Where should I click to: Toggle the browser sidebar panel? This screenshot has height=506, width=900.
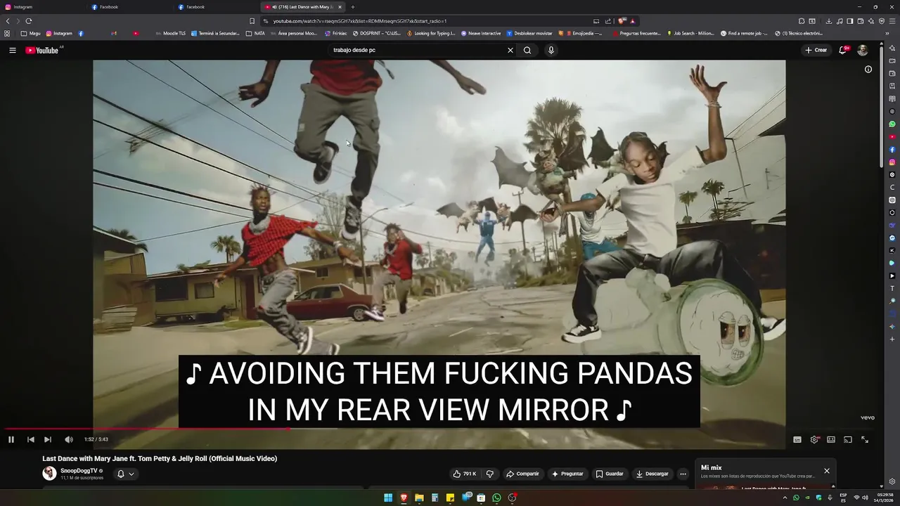[x=850, y=21]
